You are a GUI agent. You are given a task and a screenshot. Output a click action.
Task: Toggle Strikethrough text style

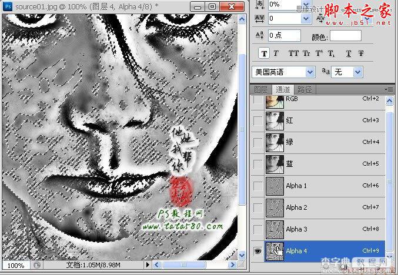pyautogui.click(x=361, y=53)
